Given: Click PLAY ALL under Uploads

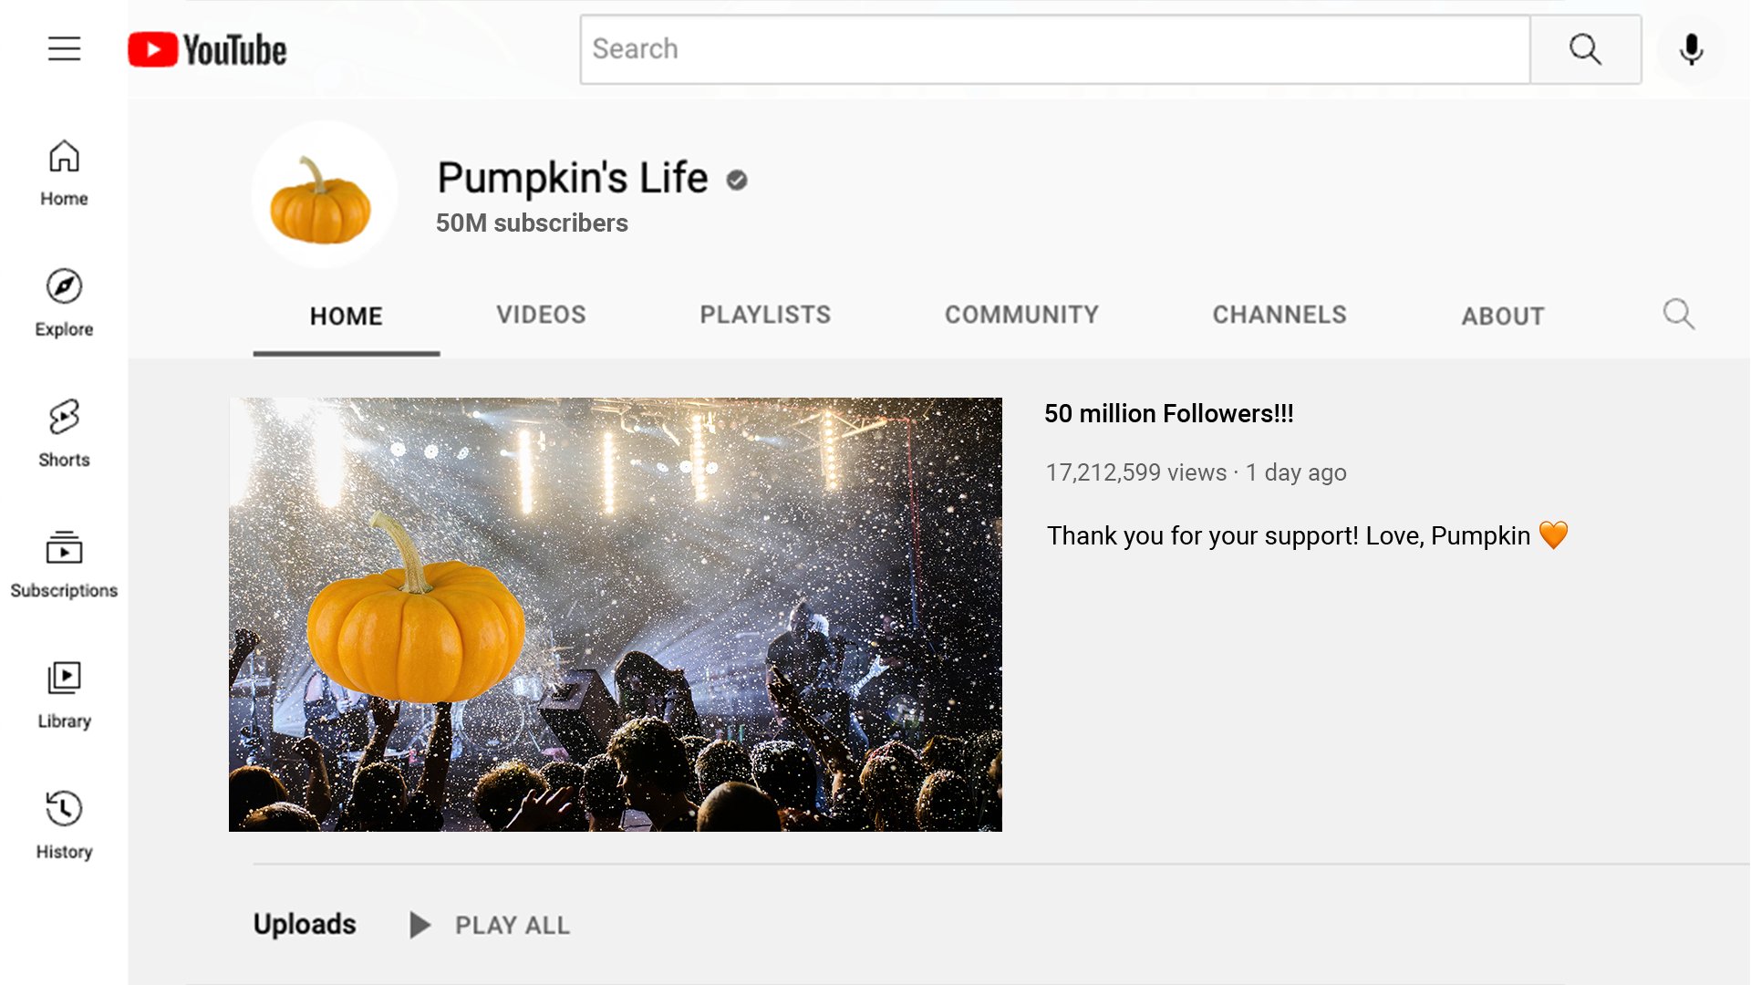Looking at the screenshot, I should (509, 924).
